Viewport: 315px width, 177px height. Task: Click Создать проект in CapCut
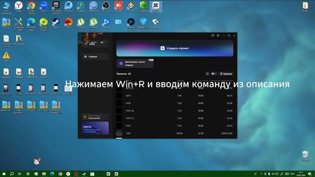coord(175,48)
